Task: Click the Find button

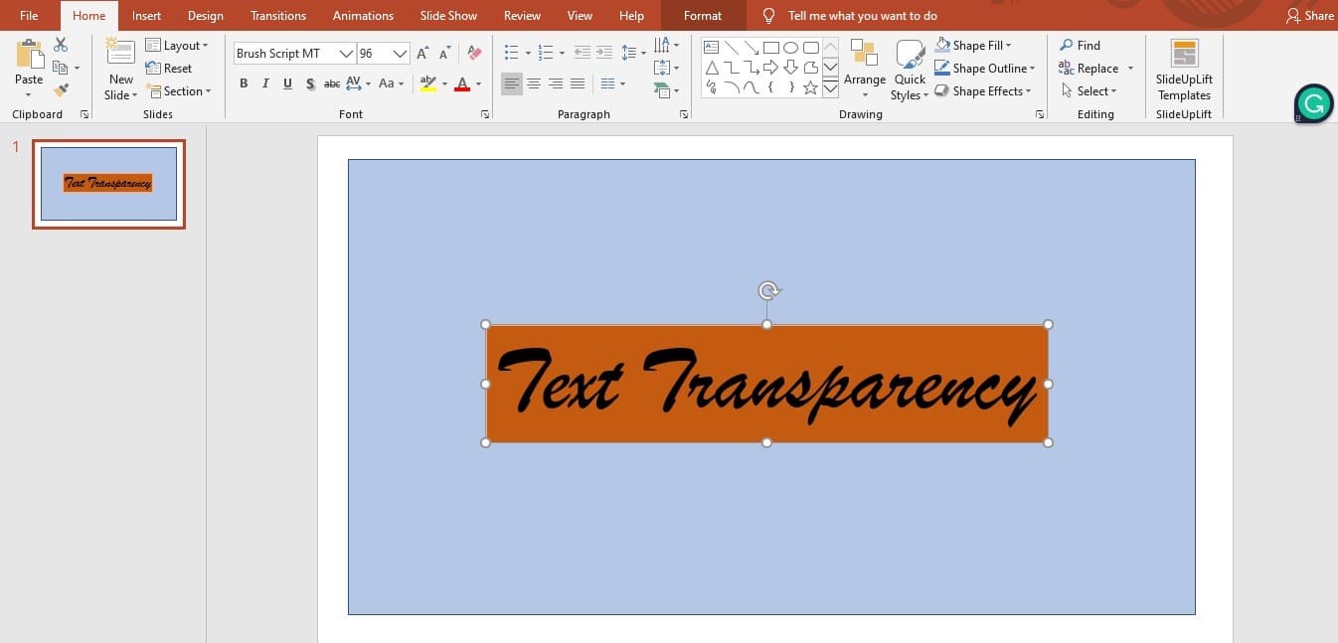Action: pyautogui.click(x=1080, y=46)
